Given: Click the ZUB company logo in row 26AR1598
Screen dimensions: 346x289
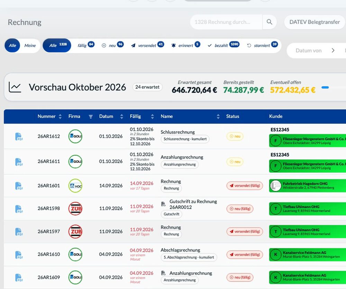Looking at the screenshot, I should (x=75, y=209).
